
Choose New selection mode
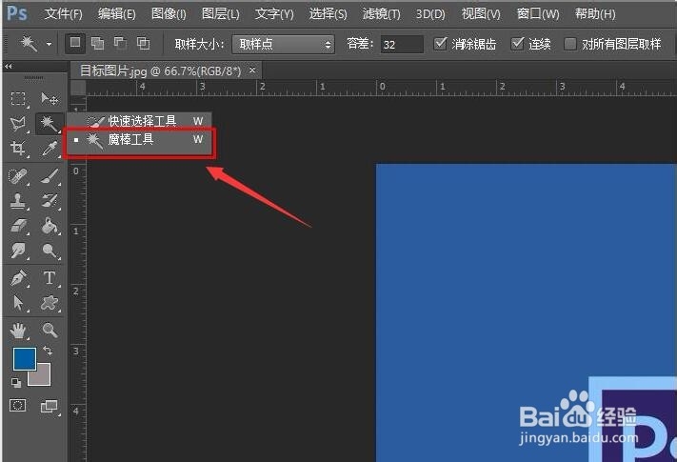pyautogui.click(x=75, y=43)
